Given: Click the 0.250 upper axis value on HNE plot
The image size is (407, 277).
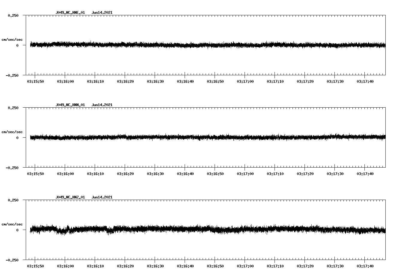Looking at the screenshot, I should point(13,16).
